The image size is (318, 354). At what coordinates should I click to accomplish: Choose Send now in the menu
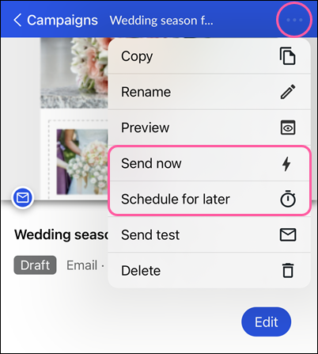[209, 163]
